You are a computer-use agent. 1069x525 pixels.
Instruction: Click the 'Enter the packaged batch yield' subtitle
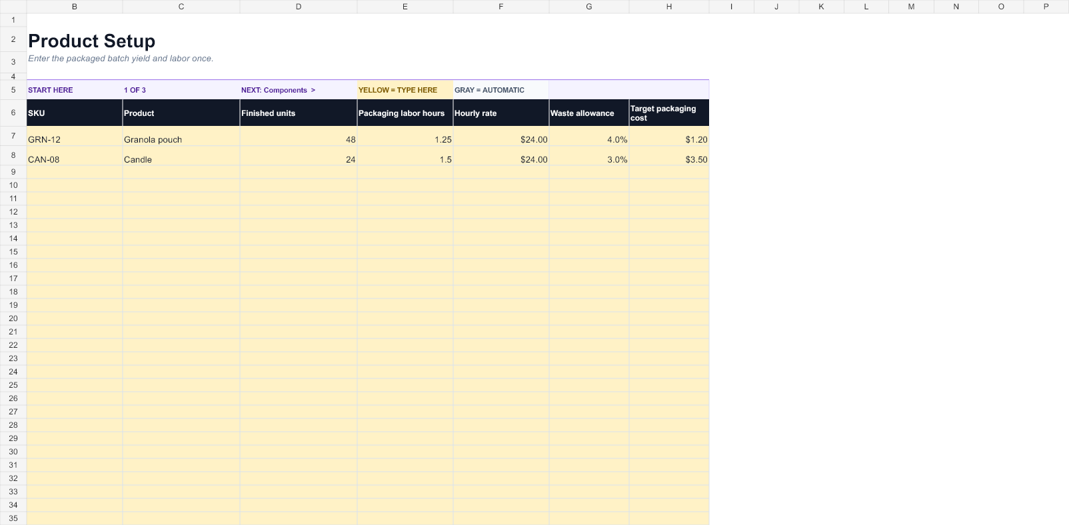click(121, 59)
